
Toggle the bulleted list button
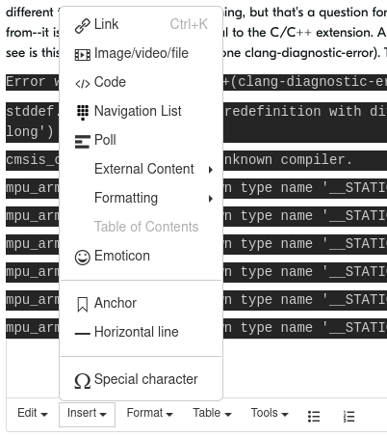pos(314,416)
